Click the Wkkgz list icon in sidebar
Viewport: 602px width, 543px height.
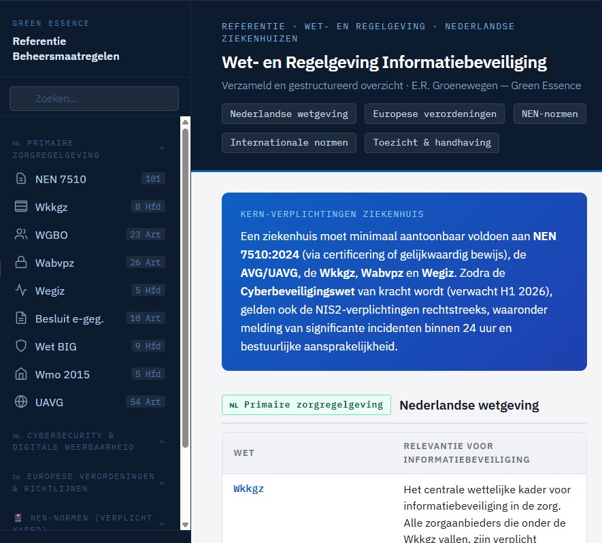[x=20, y=207]
